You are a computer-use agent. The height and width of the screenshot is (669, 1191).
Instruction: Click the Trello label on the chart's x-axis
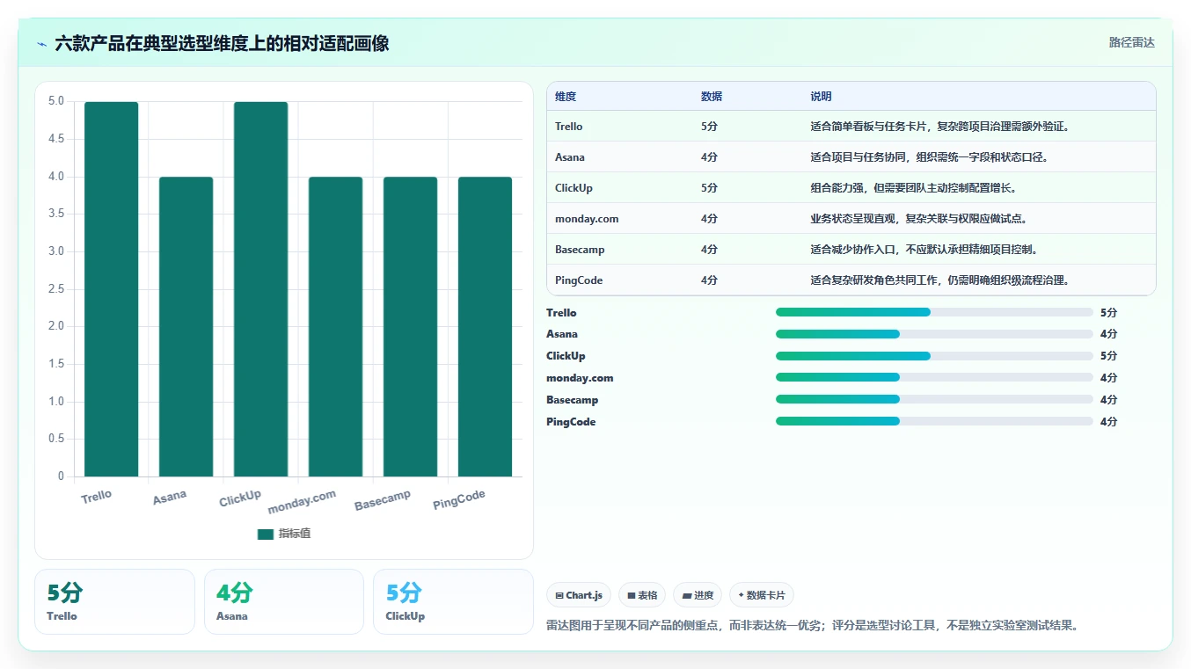(x=97, y=496)
